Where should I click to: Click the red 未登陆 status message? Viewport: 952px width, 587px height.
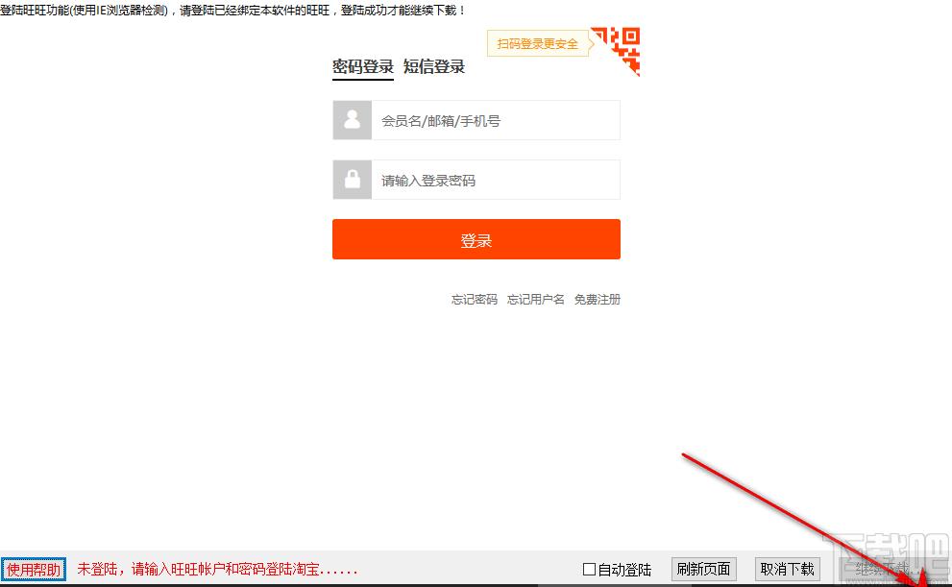[217, 570]
